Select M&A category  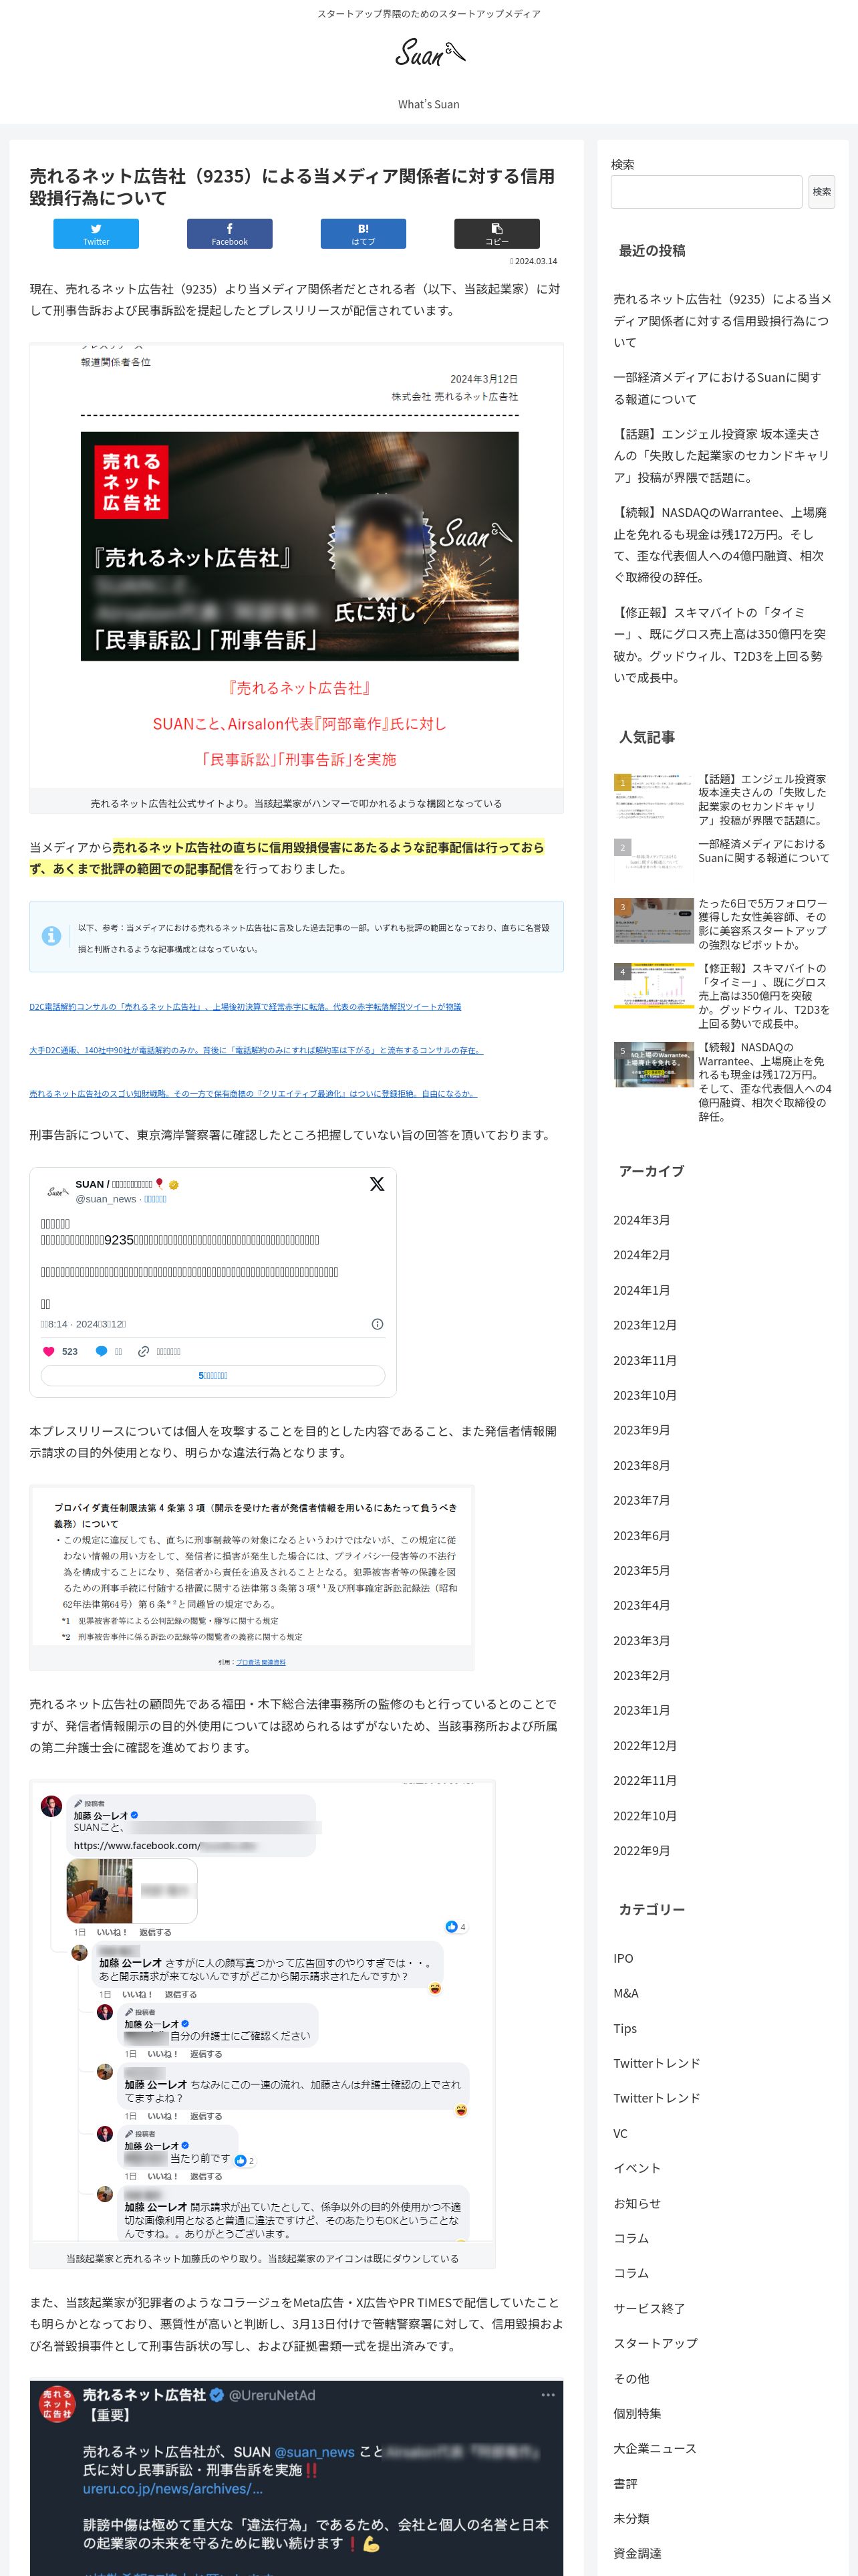click(625, 1993)
